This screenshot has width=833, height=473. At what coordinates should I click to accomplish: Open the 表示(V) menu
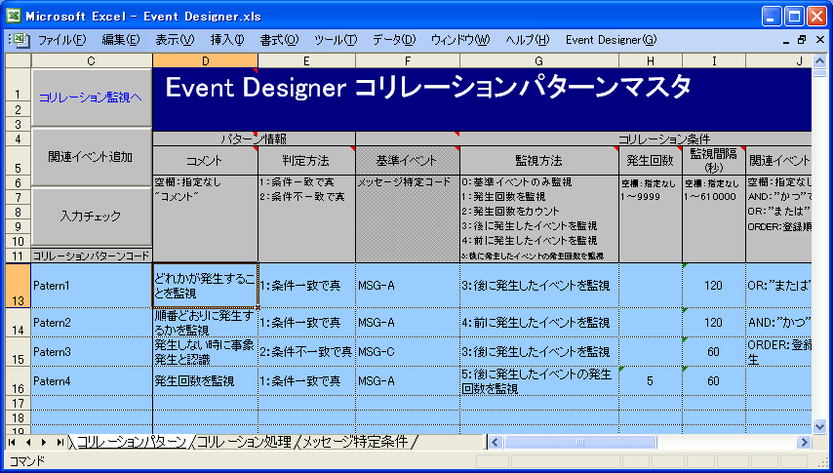tap(175, 40)
